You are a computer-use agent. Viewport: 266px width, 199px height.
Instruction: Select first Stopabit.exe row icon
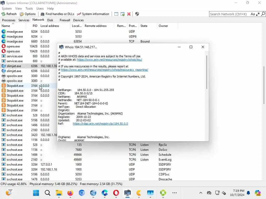click(x=4, y=86)
